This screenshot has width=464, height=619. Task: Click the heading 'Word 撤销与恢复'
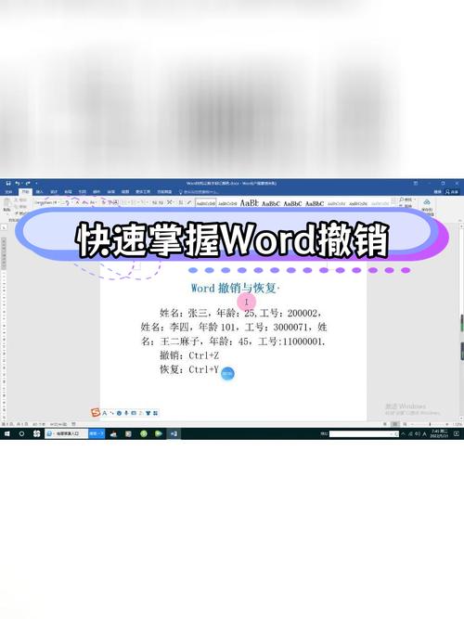pos(236,289)
